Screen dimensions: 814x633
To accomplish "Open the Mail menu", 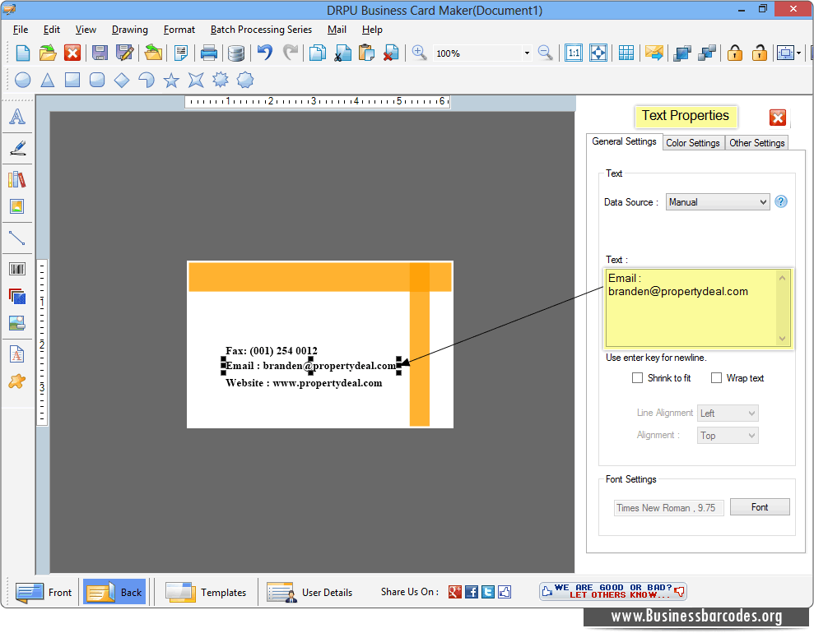I will (337, 30).
